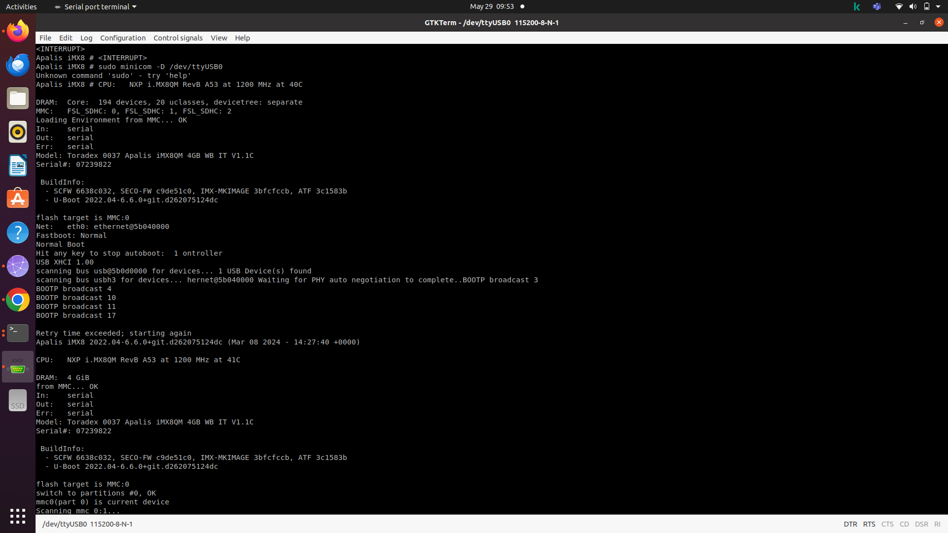Screen dimensions: 948x533
Task: Click DSR signal indicator in status bar
Action: (921, 524)
